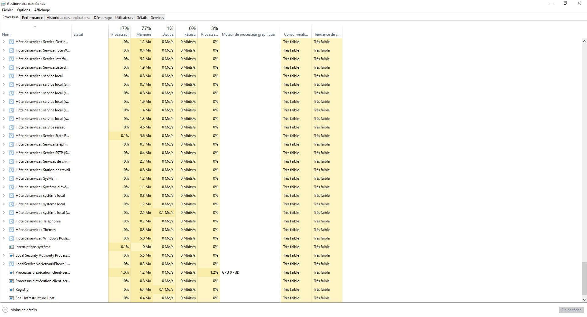This screenshot has width=587, height=317.
Task: Click the Shell Infrastructure Host icon
Action: point(11,298)
